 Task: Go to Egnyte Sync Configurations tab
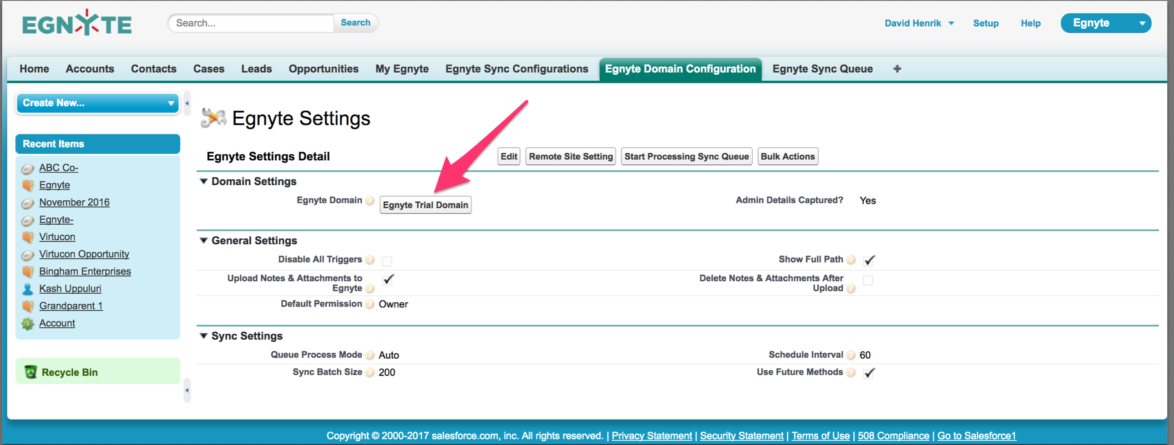(x=517, y=69)
